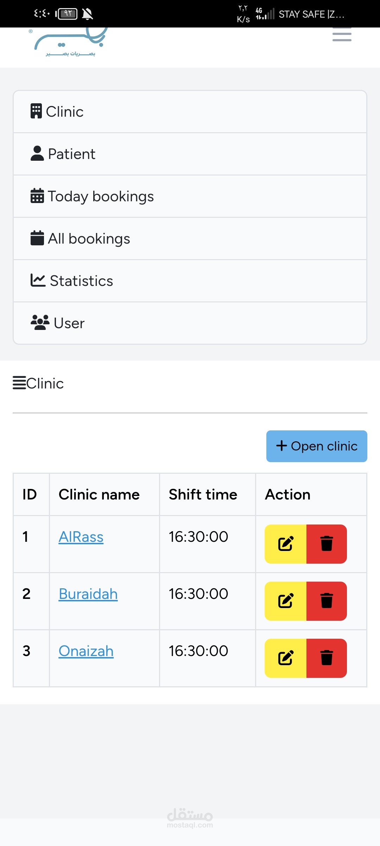This screenshot has height=846, width=380.
Task: Edit the Onaizah clinic entry
Action: [x=285, y=658]
